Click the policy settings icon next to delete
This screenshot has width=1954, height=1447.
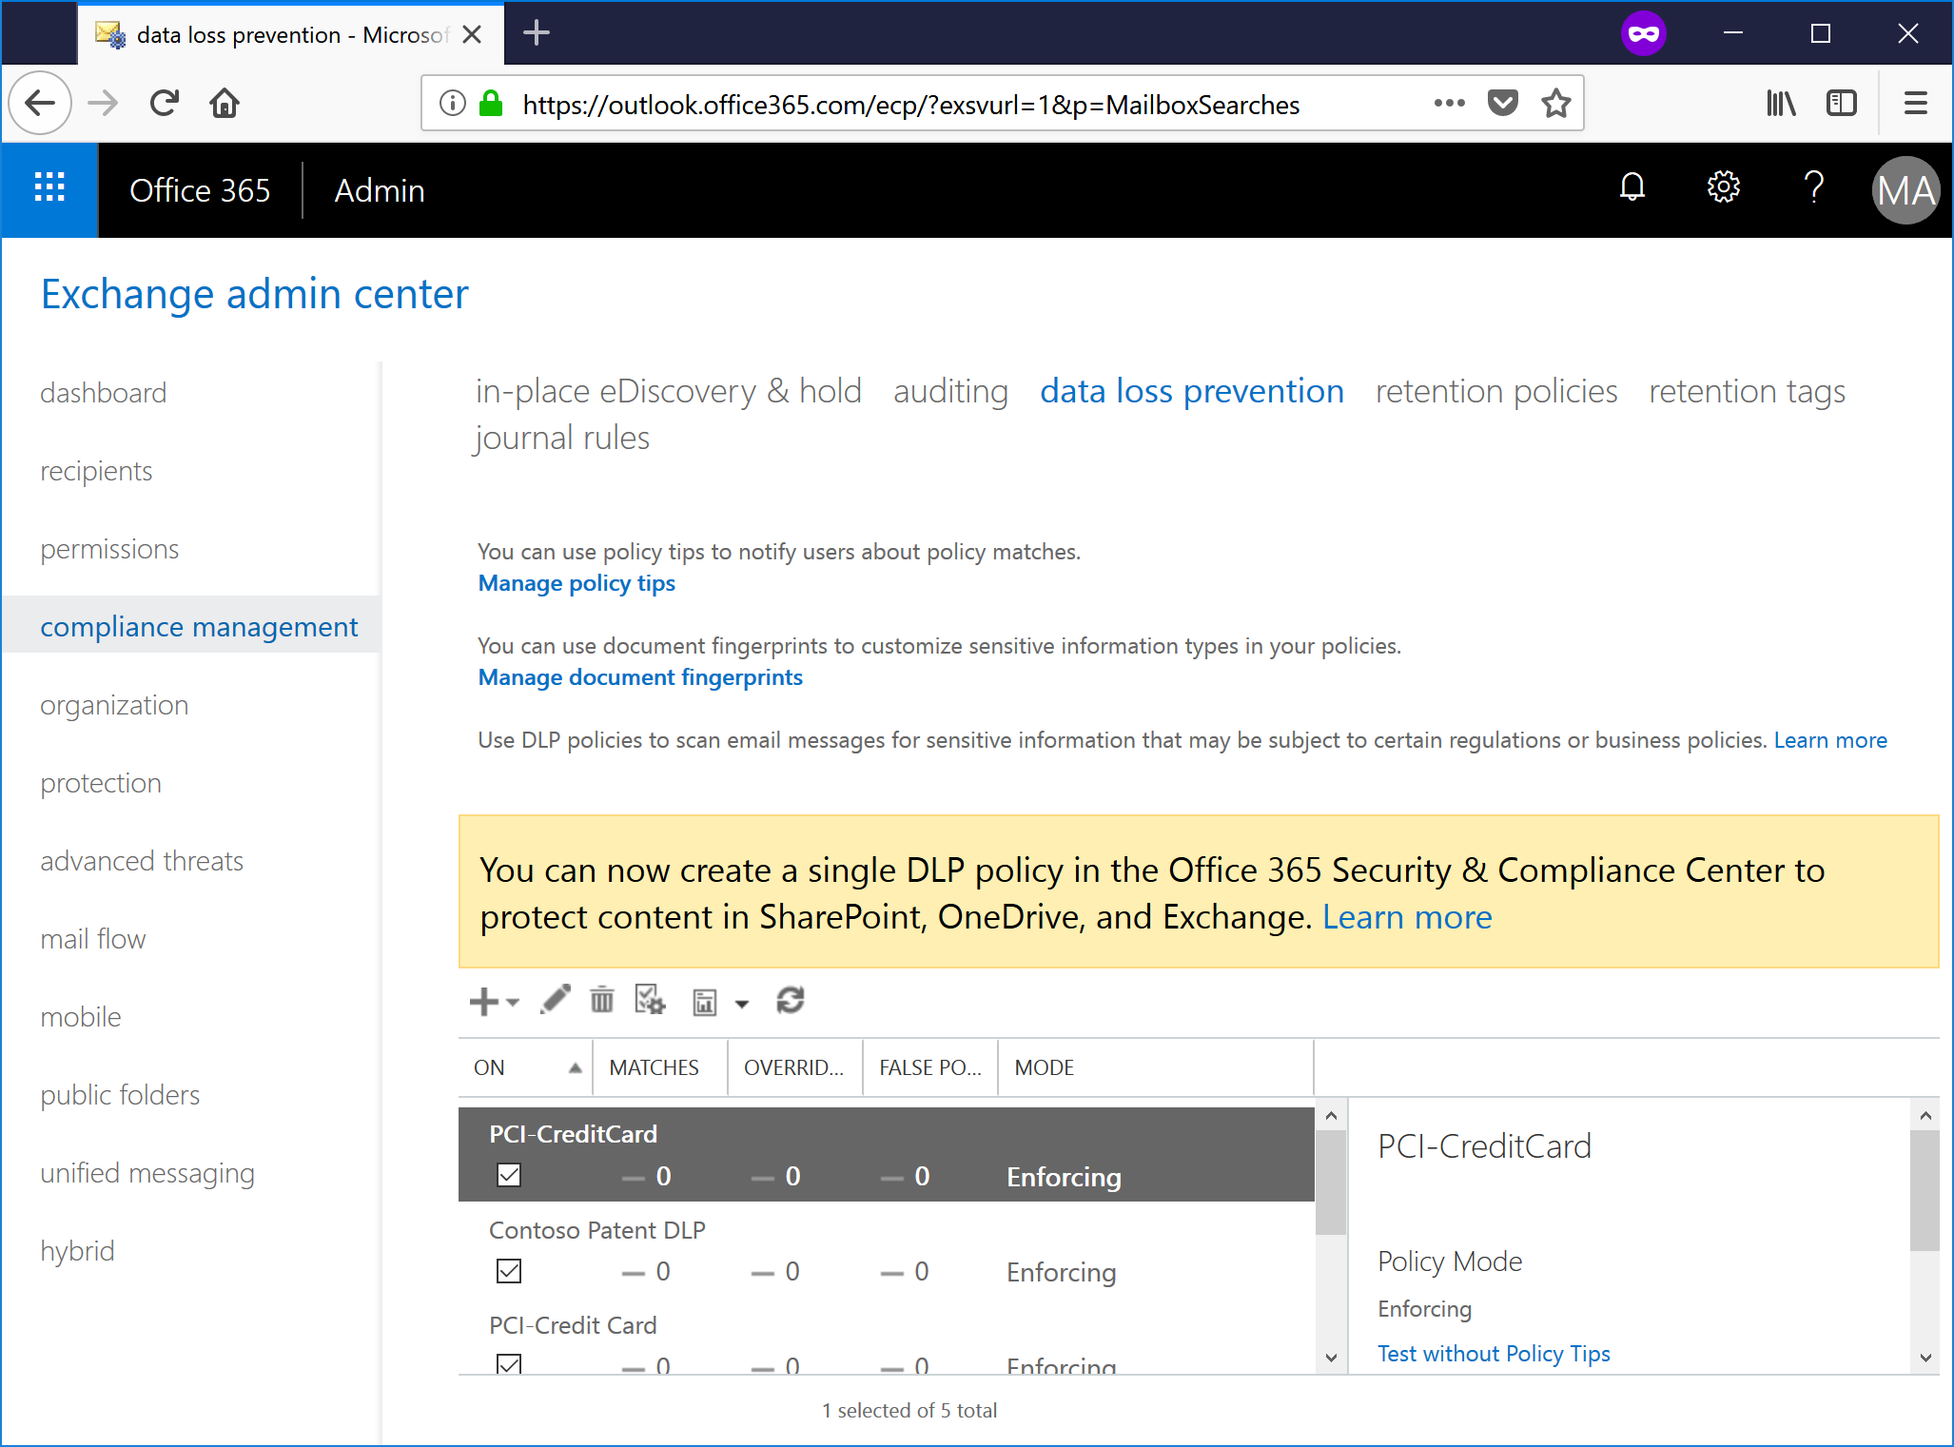pyautogui.click(x=650, y=1001)
